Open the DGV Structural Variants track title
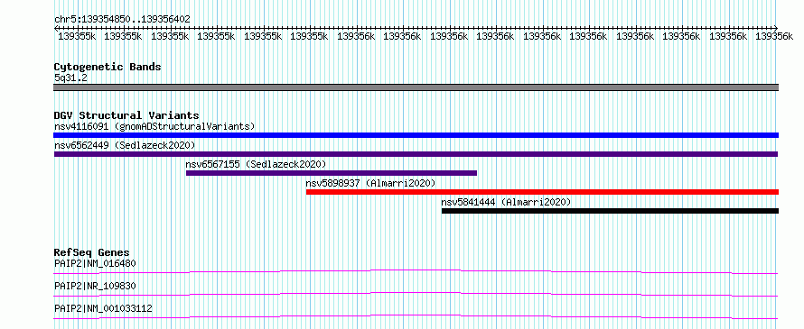Image resolution: width=804 pixels, height=329 pixels. tap(126, 115)
